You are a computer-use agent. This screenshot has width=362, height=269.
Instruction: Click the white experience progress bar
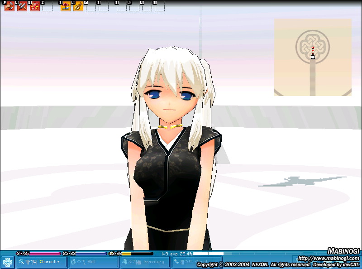[x=208, y=254]
